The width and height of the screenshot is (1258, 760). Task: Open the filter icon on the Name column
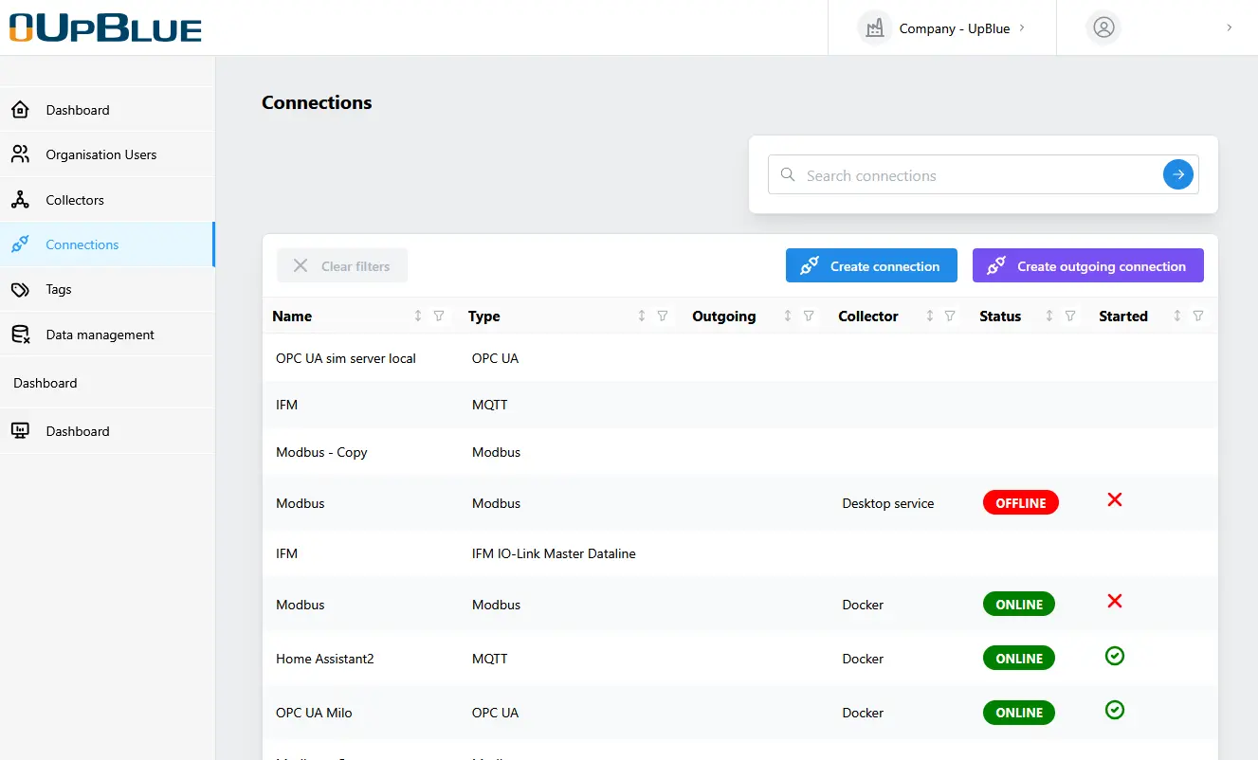[438, 316]
